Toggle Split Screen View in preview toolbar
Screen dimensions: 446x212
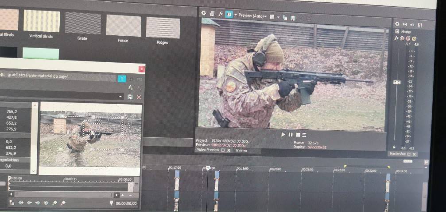229,15
